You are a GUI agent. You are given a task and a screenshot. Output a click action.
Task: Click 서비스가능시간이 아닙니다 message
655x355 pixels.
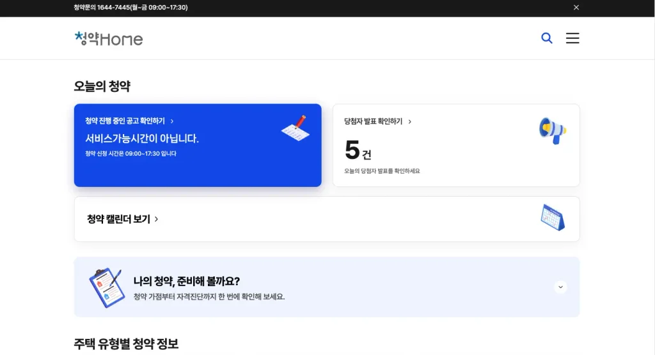point(142,139)
